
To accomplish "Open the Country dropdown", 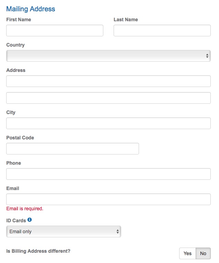I will pyautogui.click(x=108, y=56).
